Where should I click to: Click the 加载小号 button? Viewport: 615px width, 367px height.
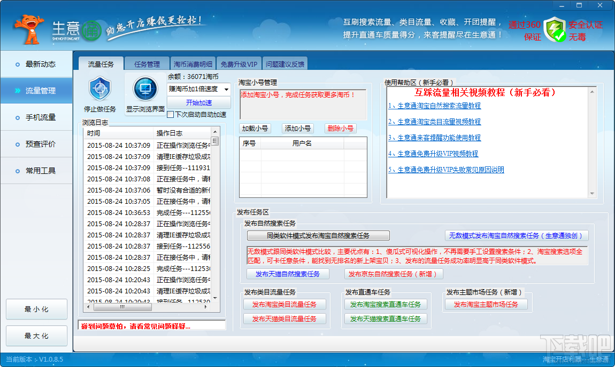(255, 129)
